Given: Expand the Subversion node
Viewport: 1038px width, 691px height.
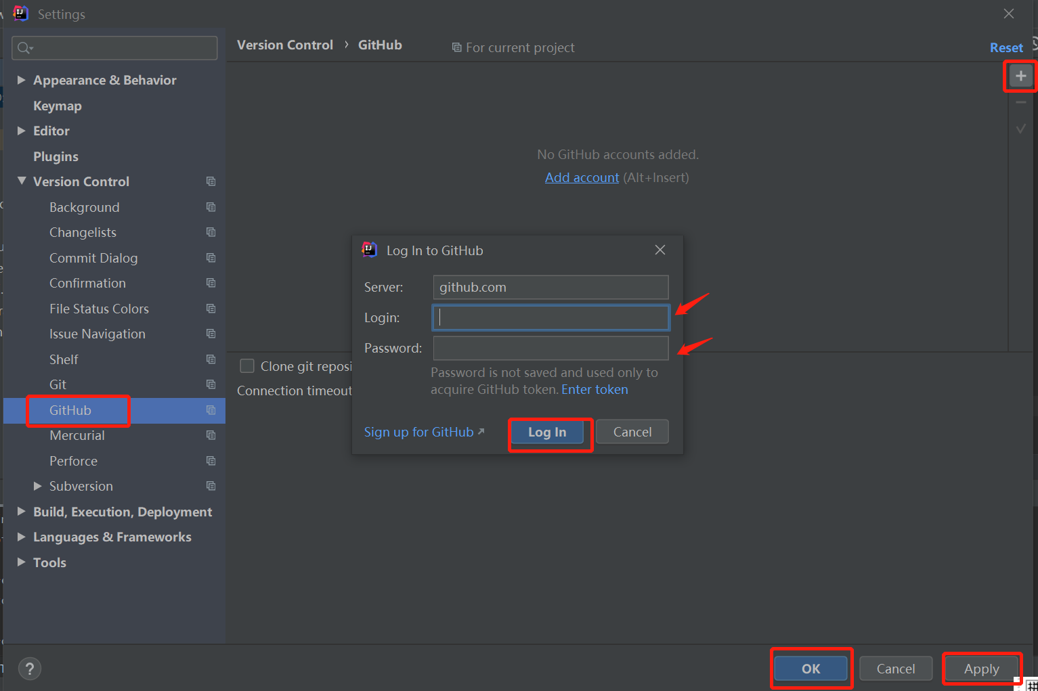Looking at the screenshot, I should tap(38, 486).
